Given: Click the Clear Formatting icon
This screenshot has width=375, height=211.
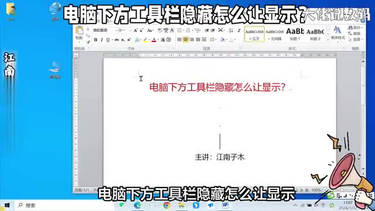Looking at the screenshot, I should pyautogui.click(x=159, y=30).
